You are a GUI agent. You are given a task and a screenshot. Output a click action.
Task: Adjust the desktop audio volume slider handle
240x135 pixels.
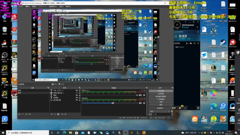pos(113,103)
